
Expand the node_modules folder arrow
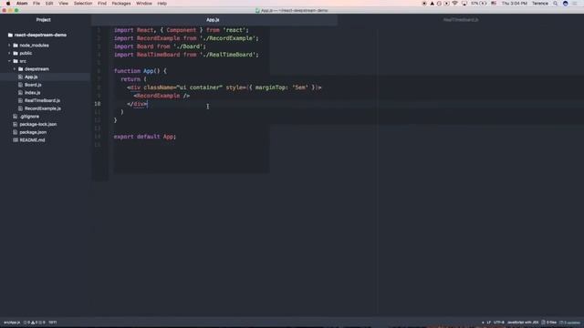(x=9, y=46)
